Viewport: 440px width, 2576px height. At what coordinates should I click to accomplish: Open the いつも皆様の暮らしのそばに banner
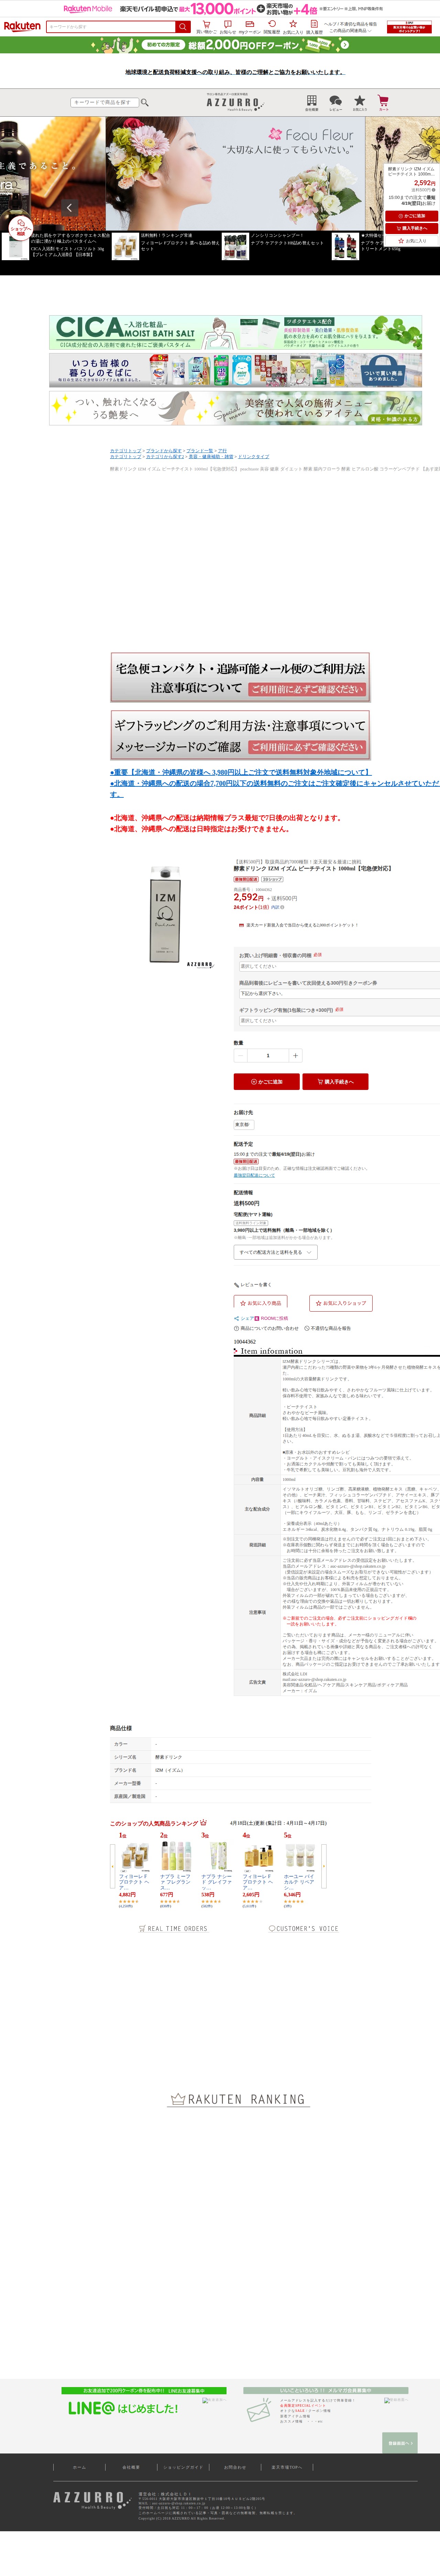pyautogui.click(x=235, y=370)
